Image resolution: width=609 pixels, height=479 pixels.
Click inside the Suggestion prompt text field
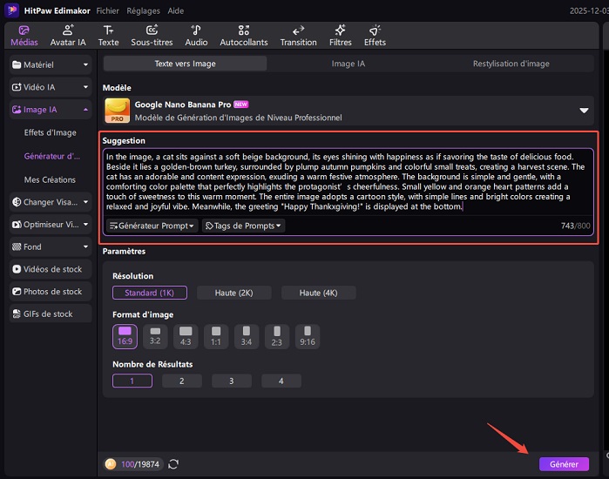[348, 183]
